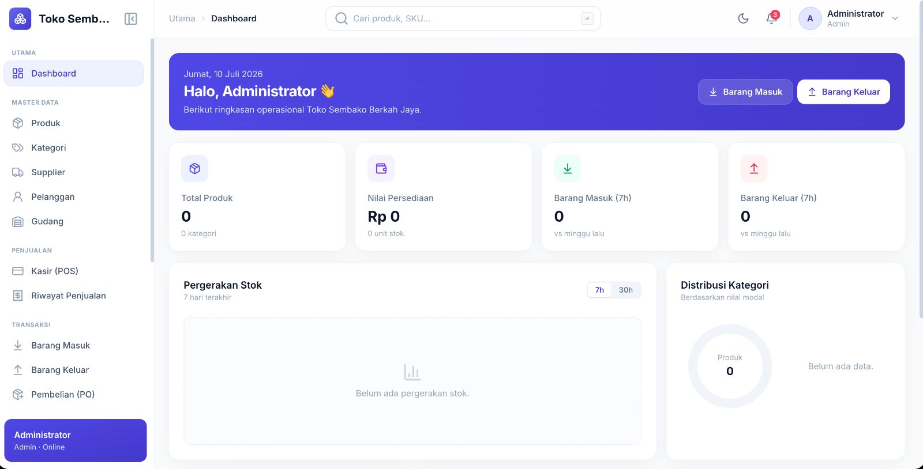Expand the Administrator account dropdown chevron

tap(895, 18)
